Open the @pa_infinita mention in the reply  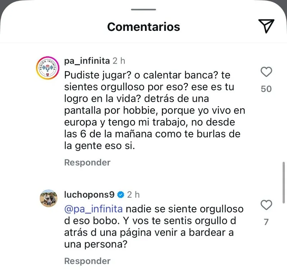tap(93, 208)
